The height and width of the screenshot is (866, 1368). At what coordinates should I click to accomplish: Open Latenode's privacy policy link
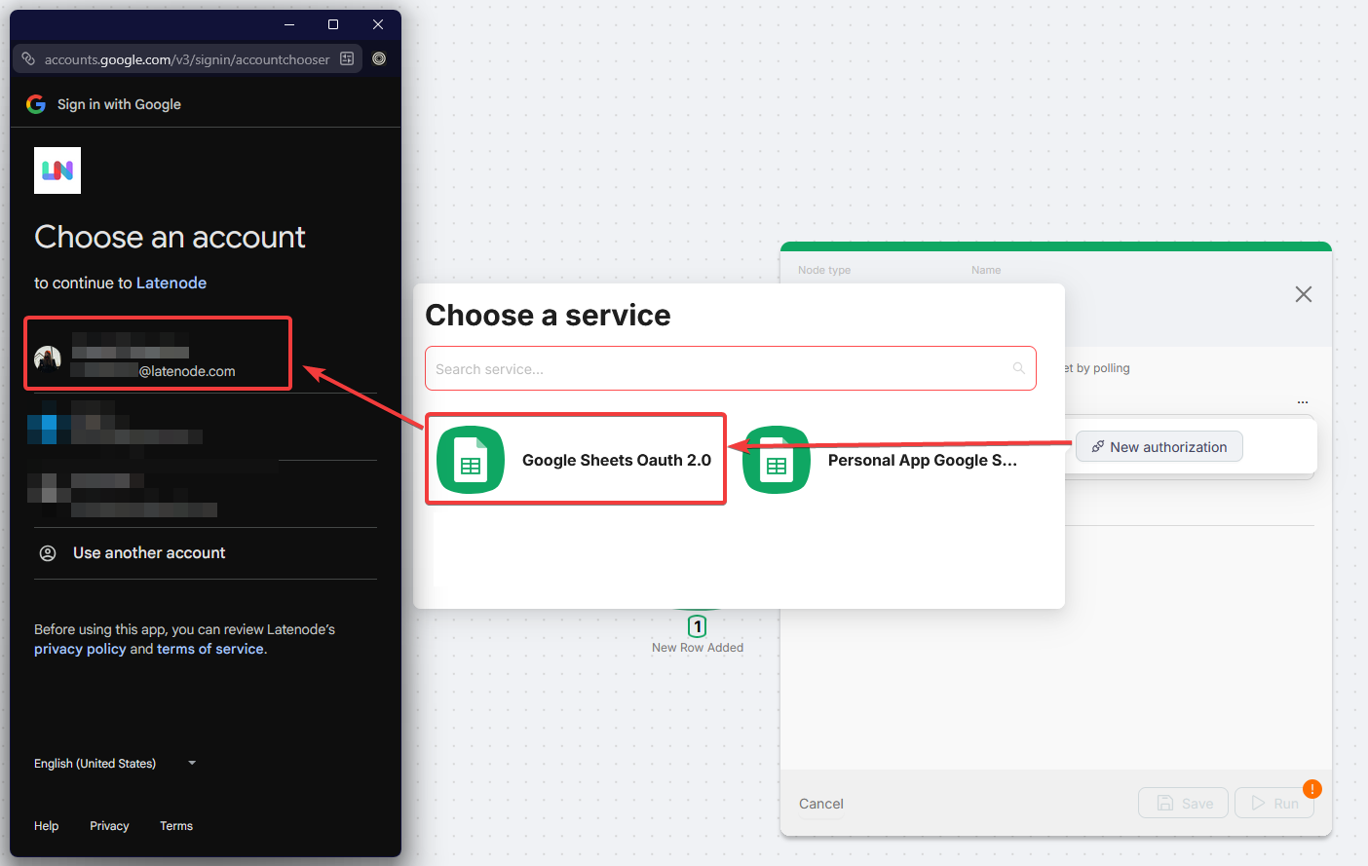click(x=80, y=648)
